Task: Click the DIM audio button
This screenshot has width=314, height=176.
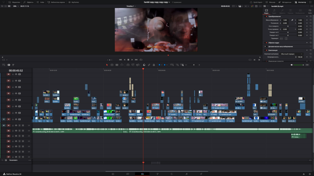Action: point(307,65)
